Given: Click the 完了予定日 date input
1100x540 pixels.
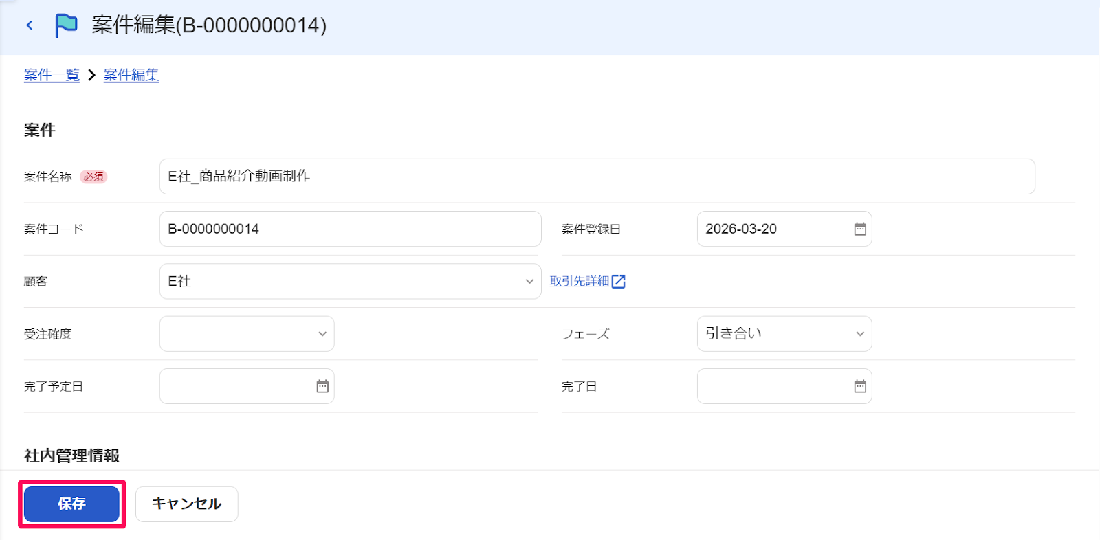Looking at the screenshot, I should pos(247,386).
